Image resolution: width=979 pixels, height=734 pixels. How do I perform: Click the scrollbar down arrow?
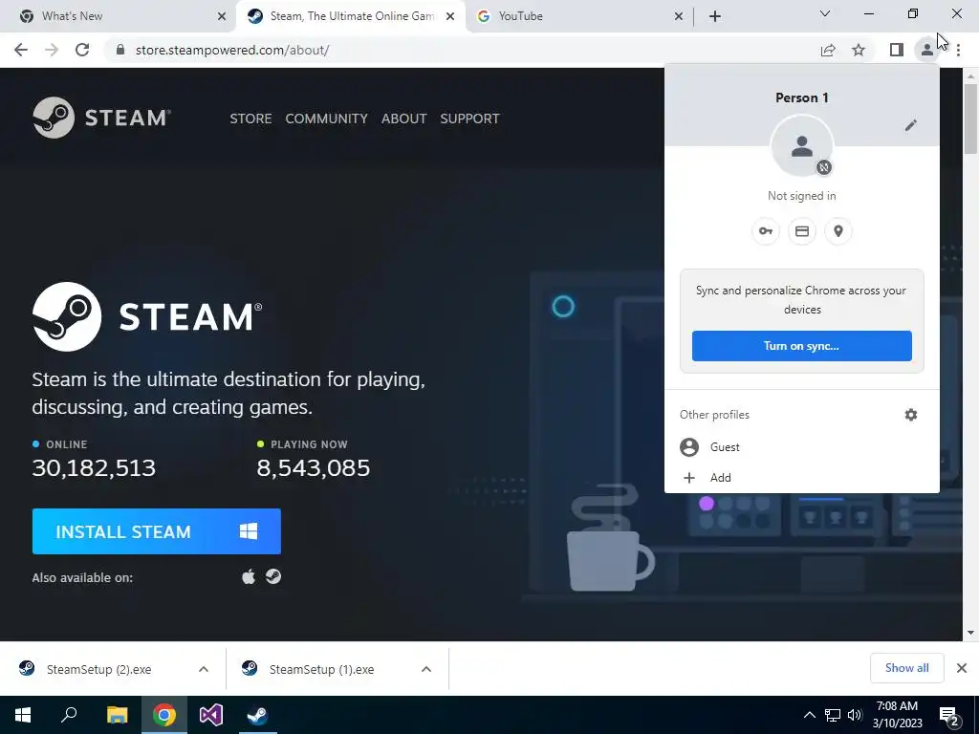[970, 633]
